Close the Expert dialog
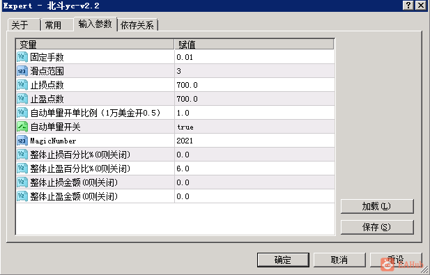This screenshot has height=275, width=430. coord(421,5)
